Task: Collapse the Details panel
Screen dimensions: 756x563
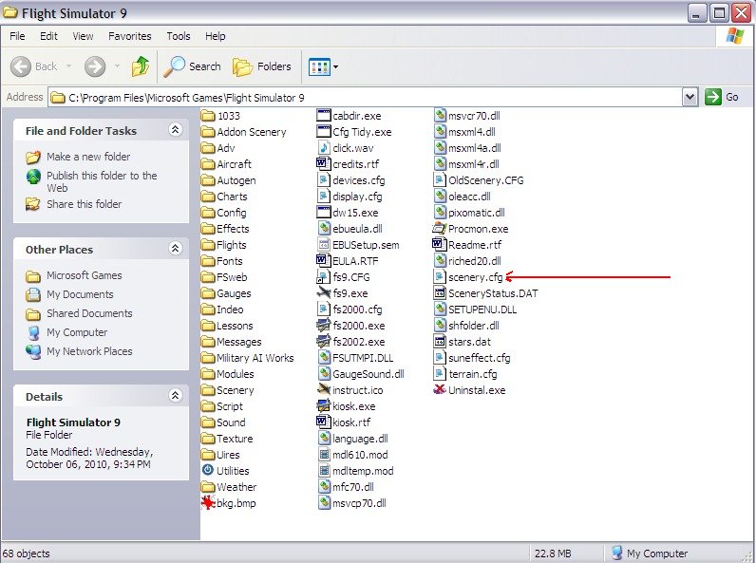Action: point(175,396)
